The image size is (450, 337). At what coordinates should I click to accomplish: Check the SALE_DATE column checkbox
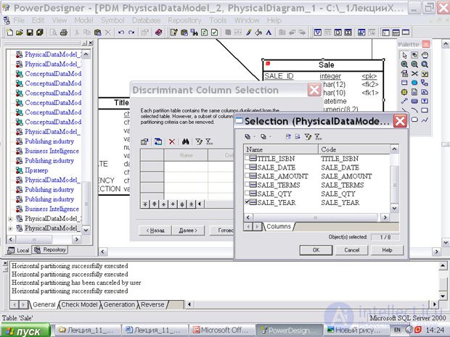point(247,167)
